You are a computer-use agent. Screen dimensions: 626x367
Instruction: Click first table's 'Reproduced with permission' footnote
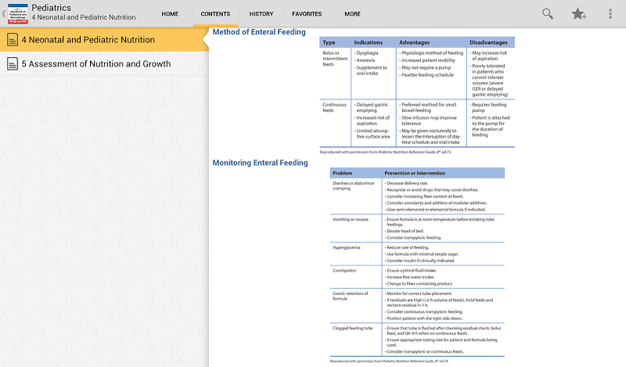pyautogui.click(x=386, y=152)
